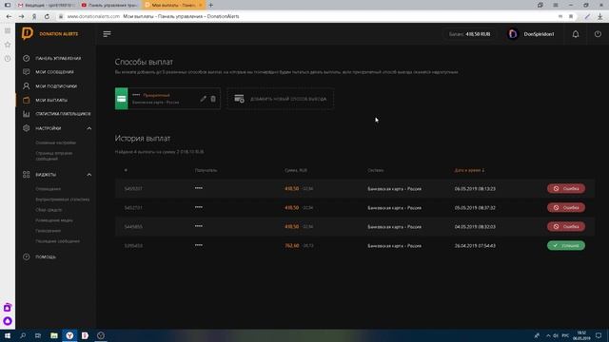Open Task View on taskbar
The height and width of the screenshot is (342, 609).
coord(38,335)
